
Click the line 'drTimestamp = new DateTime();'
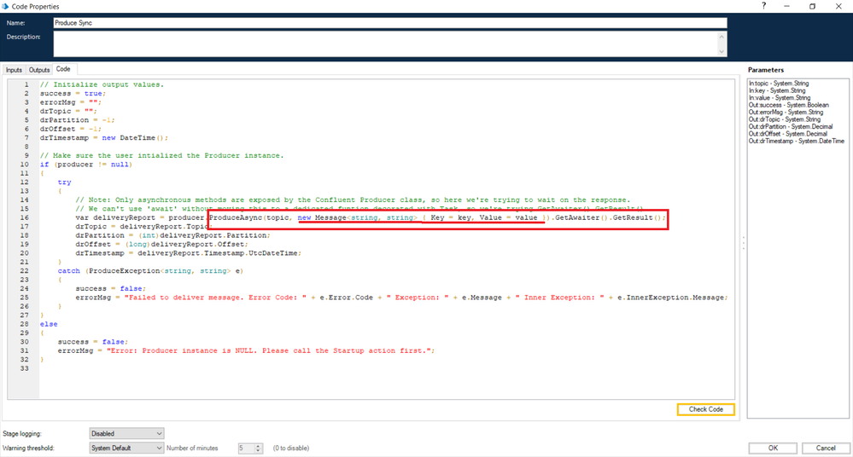(104, 137)
